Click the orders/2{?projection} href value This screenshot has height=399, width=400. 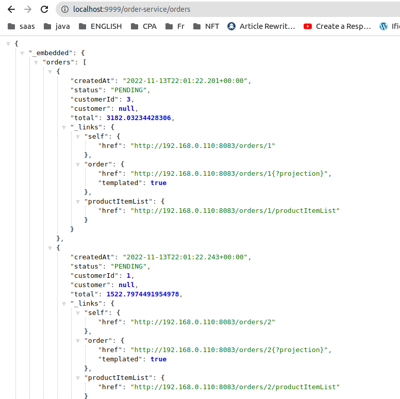229,350
